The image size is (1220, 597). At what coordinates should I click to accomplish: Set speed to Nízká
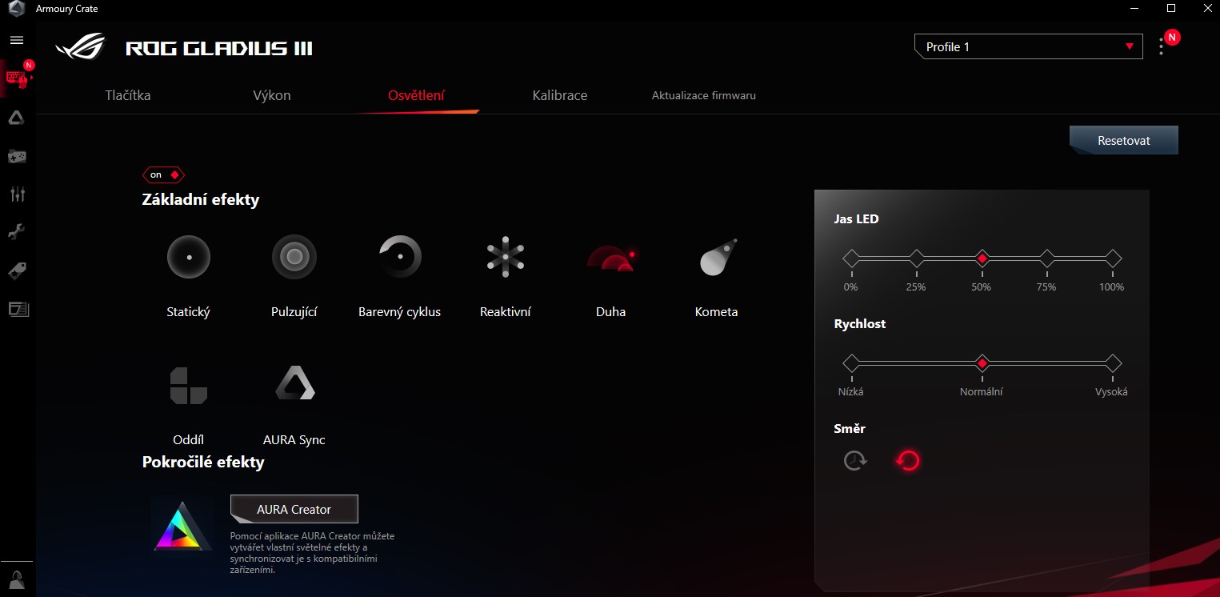[x=851, y=363]
